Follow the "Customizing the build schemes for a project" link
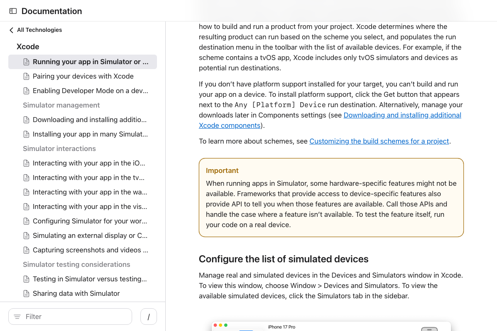 pyautogui.click(x=379, y=141)
